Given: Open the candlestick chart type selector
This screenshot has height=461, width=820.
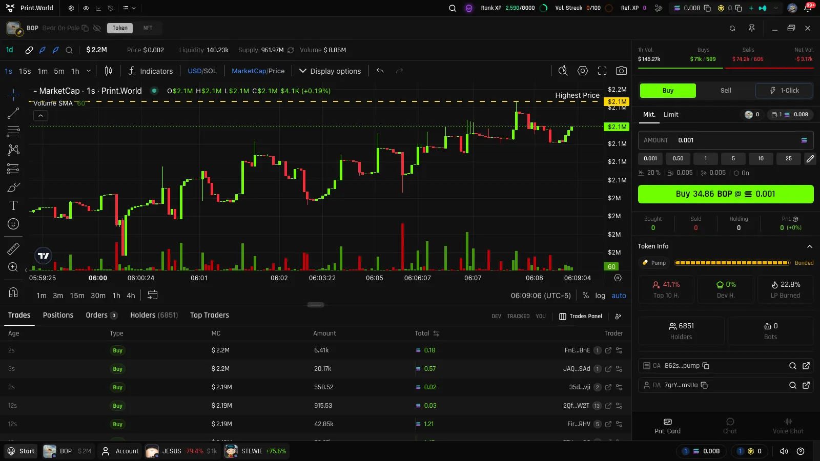Looking at the screenshot, I should tap(108, 71).
